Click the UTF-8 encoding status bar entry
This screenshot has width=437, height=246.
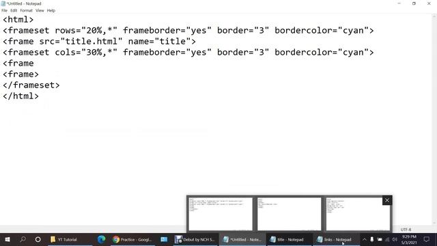[x=406, y=230]
